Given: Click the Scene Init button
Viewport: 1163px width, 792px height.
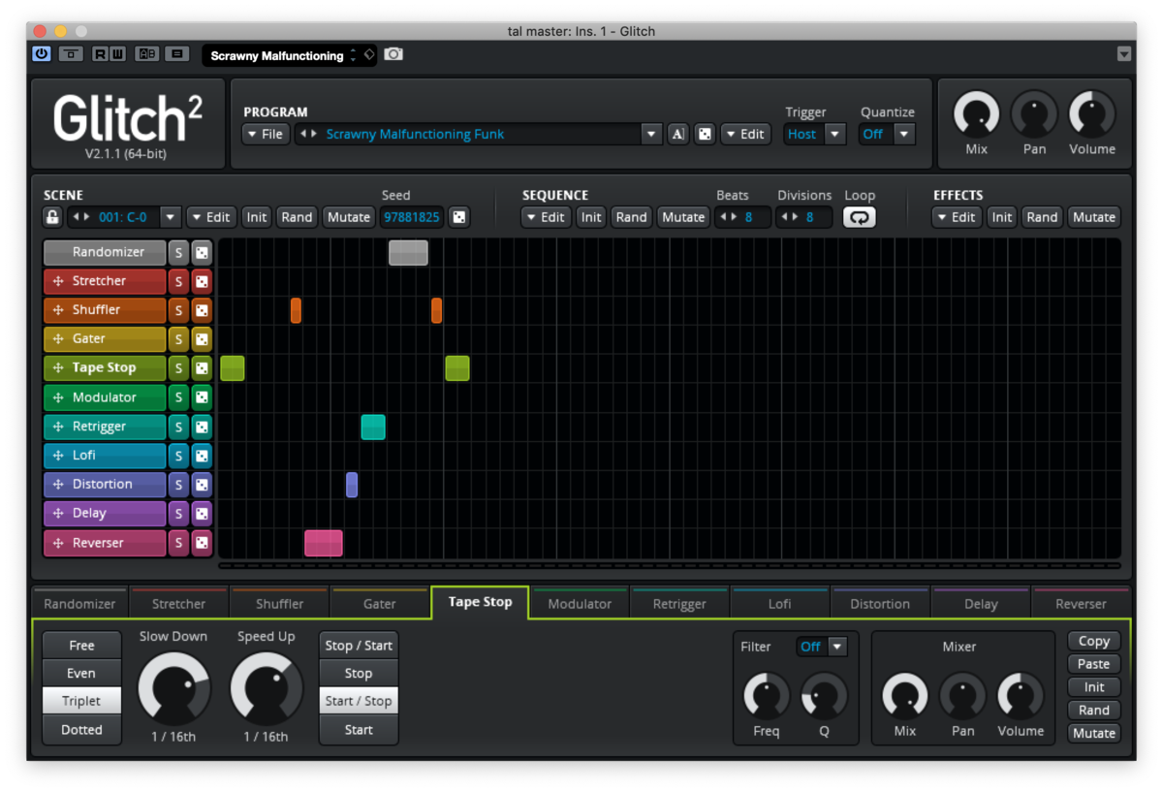Looking at the screenshot, I should tap(256, 217).
